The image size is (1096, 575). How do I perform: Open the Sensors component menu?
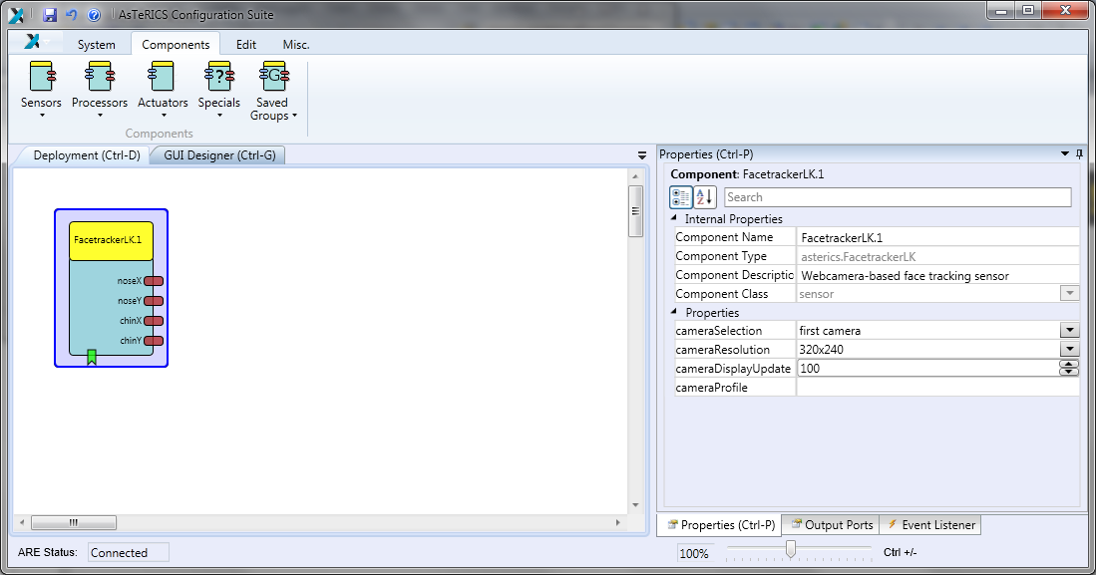[41, 90]
